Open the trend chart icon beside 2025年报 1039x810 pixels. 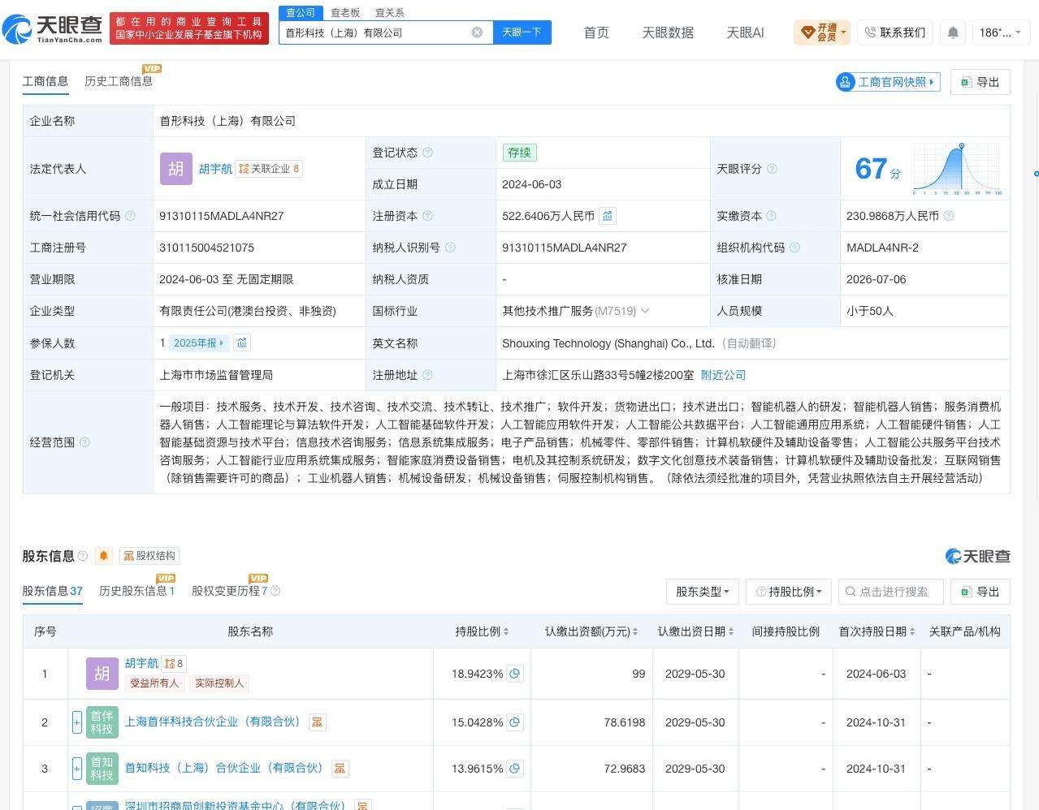tap(242, 343)
